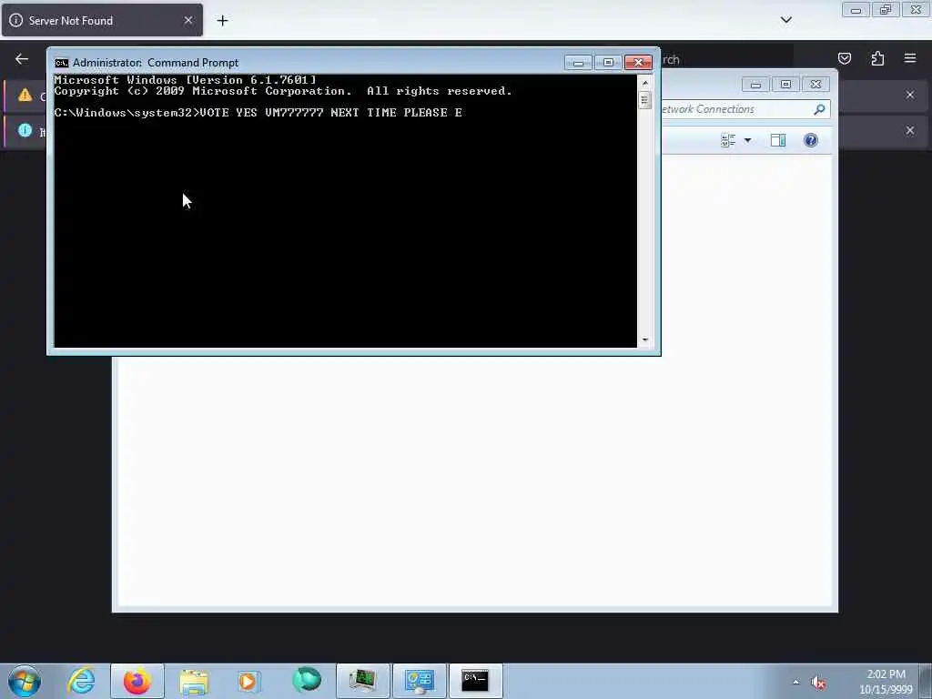Maximize the Command Prompt window

click(608, 63)
